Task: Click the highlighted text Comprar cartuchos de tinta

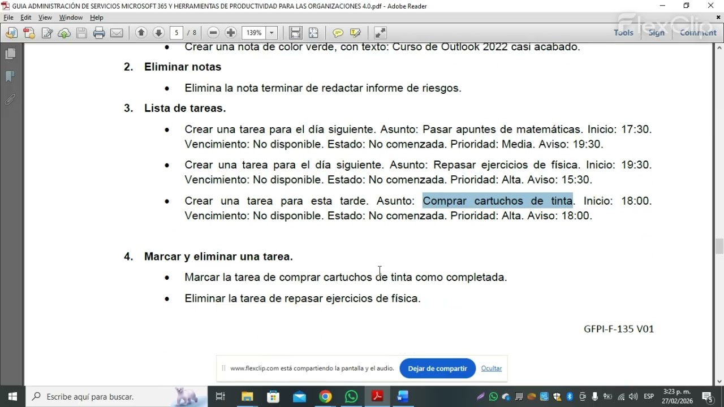Action: (x=498, y=201)
